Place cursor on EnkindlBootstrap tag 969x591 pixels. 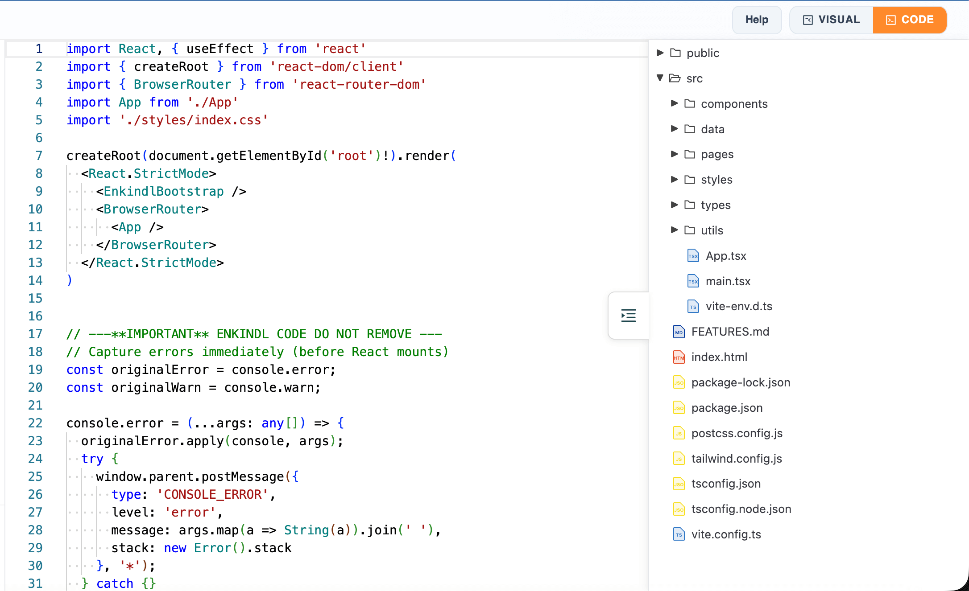click(x=164, y=191)
